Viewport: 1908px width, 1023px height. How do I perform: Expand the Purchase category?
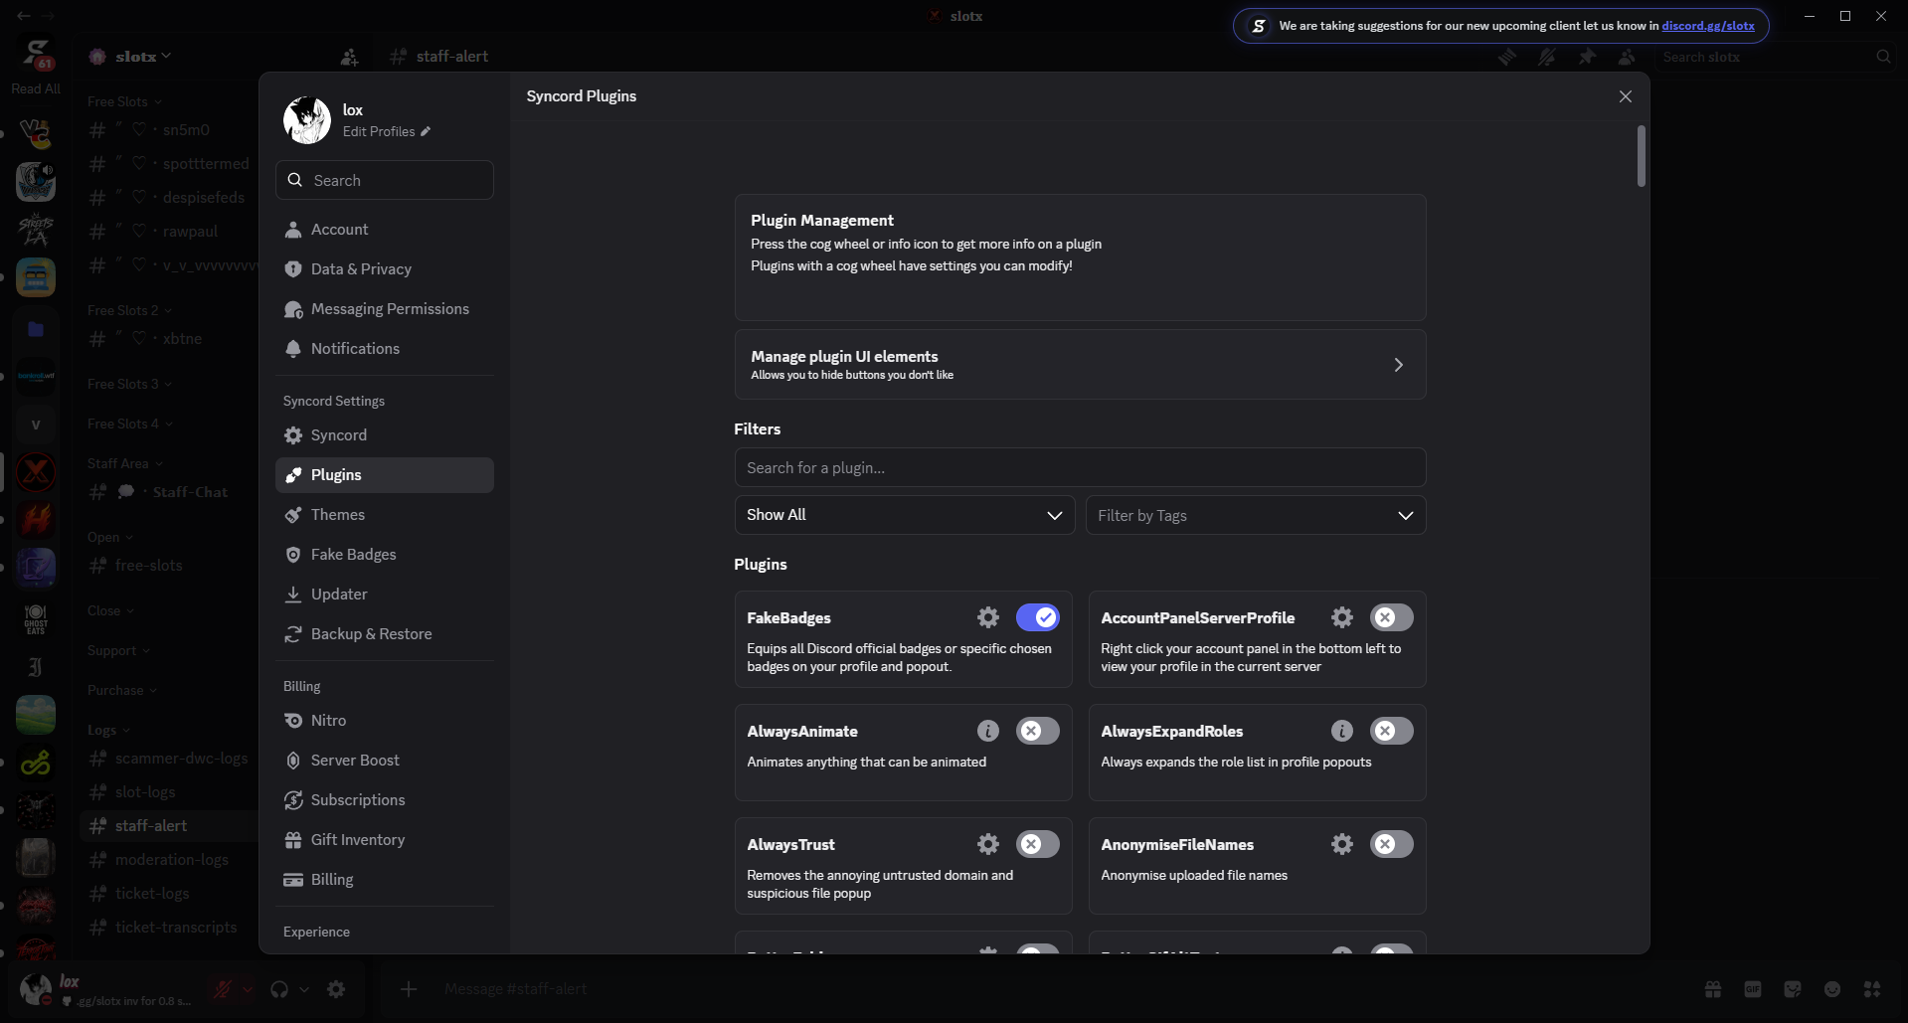tap(122, 690)
